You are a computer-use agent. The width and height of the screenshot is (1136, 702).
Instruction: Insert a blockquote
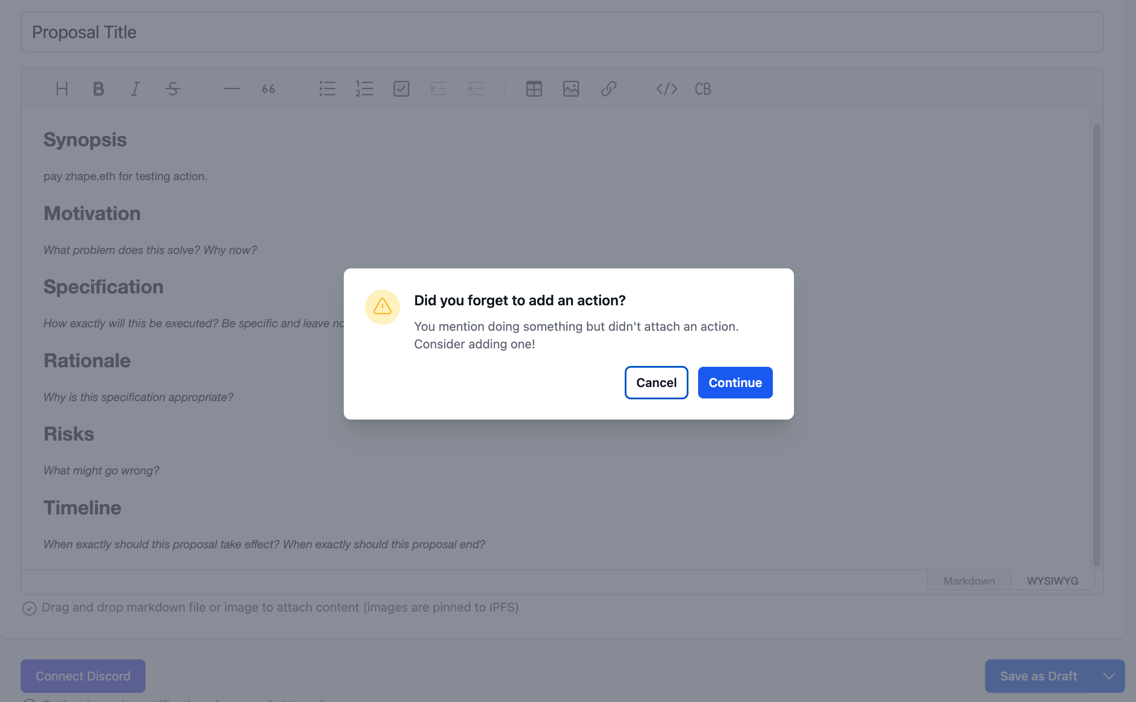tap(268, 89)
